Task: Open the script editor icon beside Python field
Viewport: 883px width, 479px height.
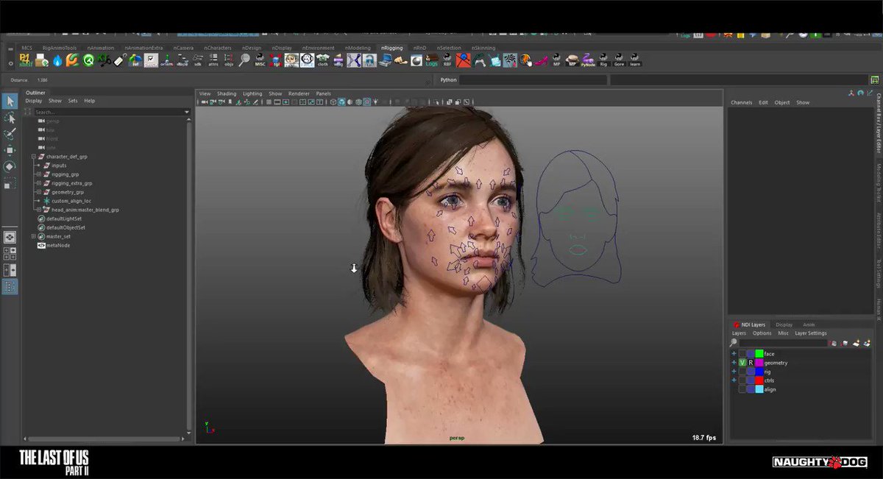Action: [875, 79]
